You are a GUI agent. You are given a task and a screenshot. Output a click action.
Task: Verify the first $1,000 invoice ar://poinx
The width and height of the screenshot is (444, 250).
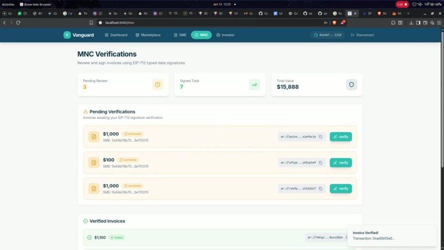[340, 137]
